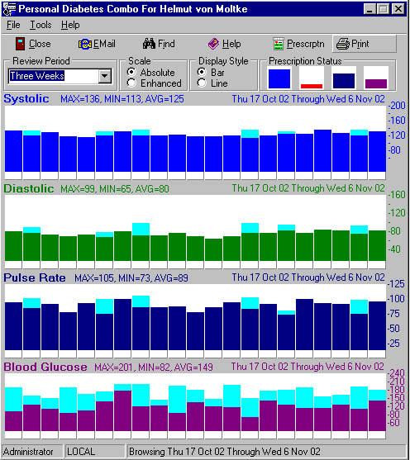
Task: Open the Tools menu
Action: click(x=41, y=25)
